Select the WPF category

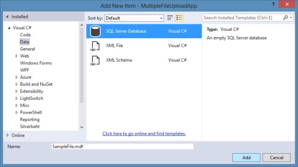pyautogui.click(x=24, y=70)
